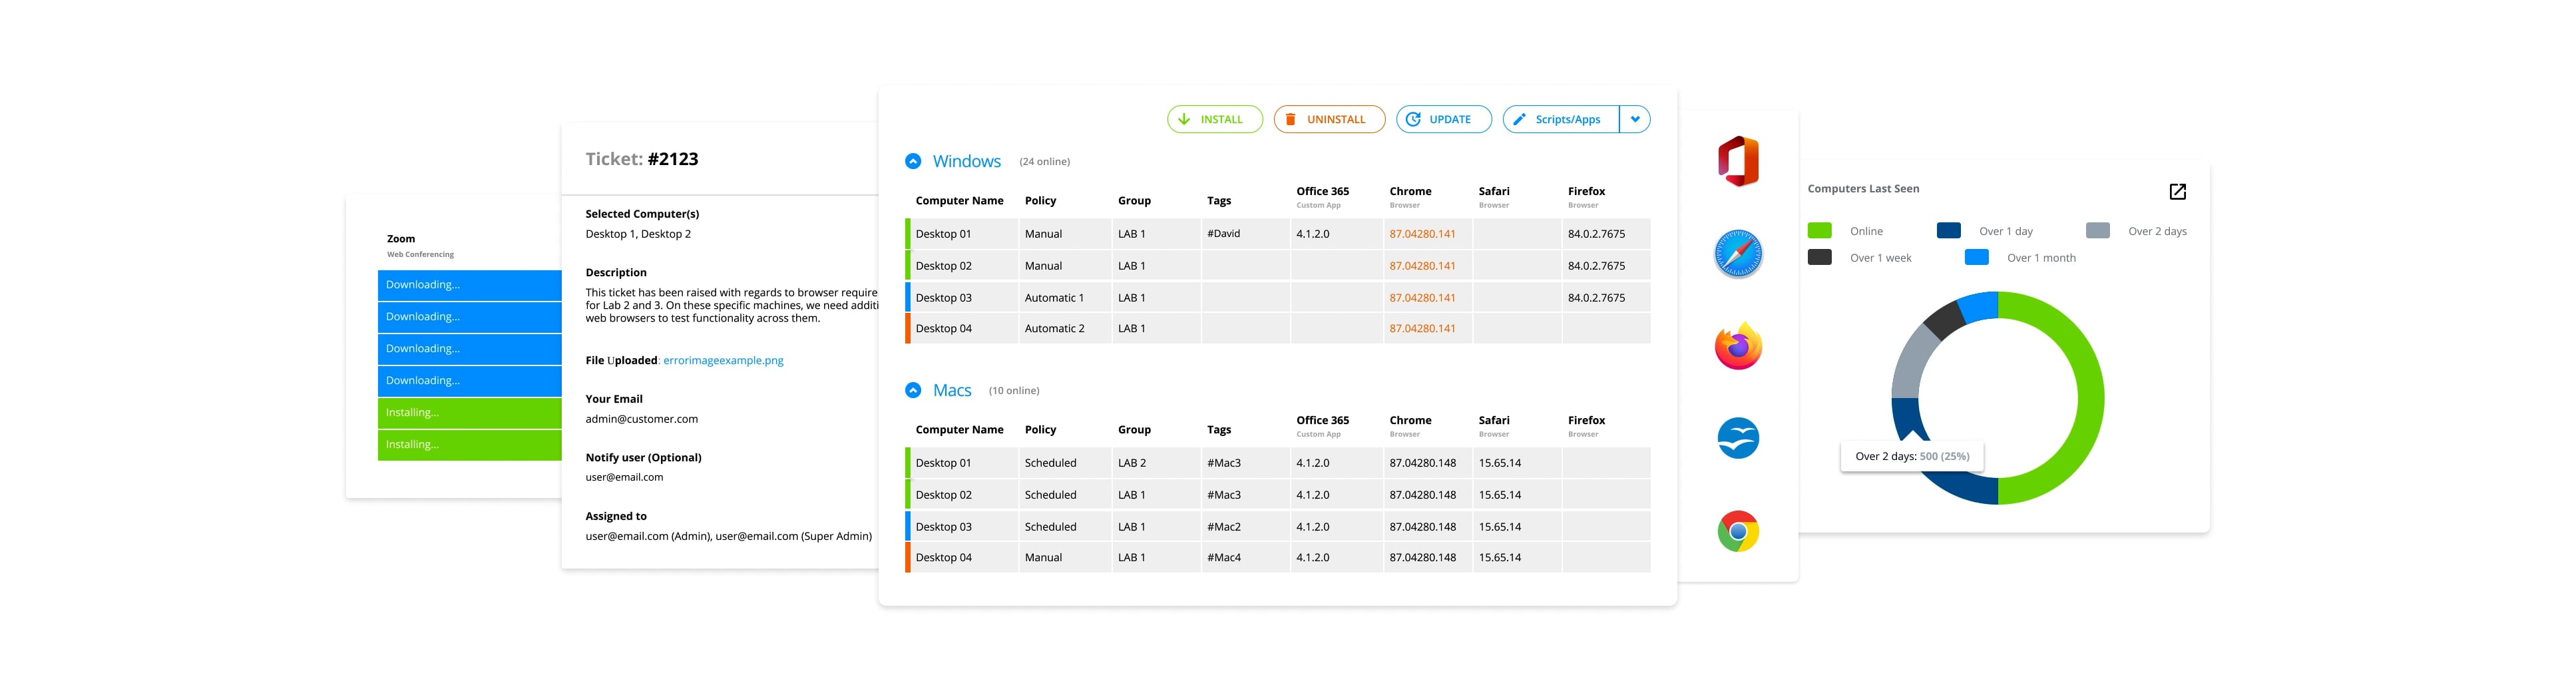This screenshot has width=2556, height=691.
Task: Click the first Installing... progress bar
Action: click(x=469, y=413)
